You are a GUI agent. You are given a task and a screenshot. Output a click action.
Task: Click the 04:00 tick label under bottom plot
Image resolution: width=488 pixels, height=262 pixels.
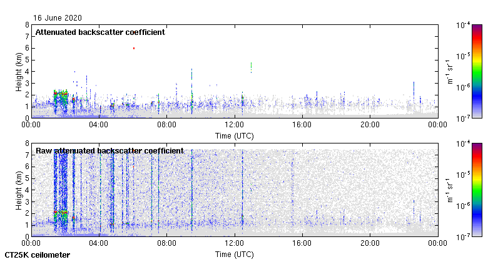coord(99,243)
